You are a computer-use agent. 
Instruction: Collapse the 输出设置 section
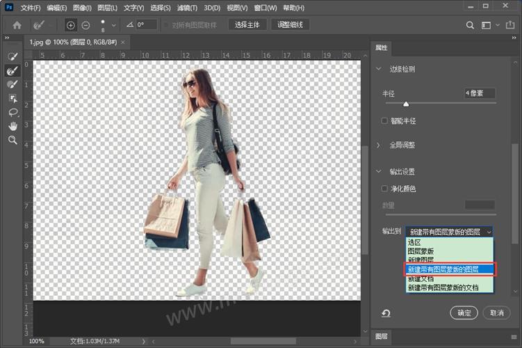379,171
